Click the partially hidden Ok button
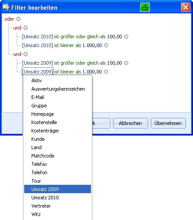This screenshot has width=193, height=220. click(101, 123)
